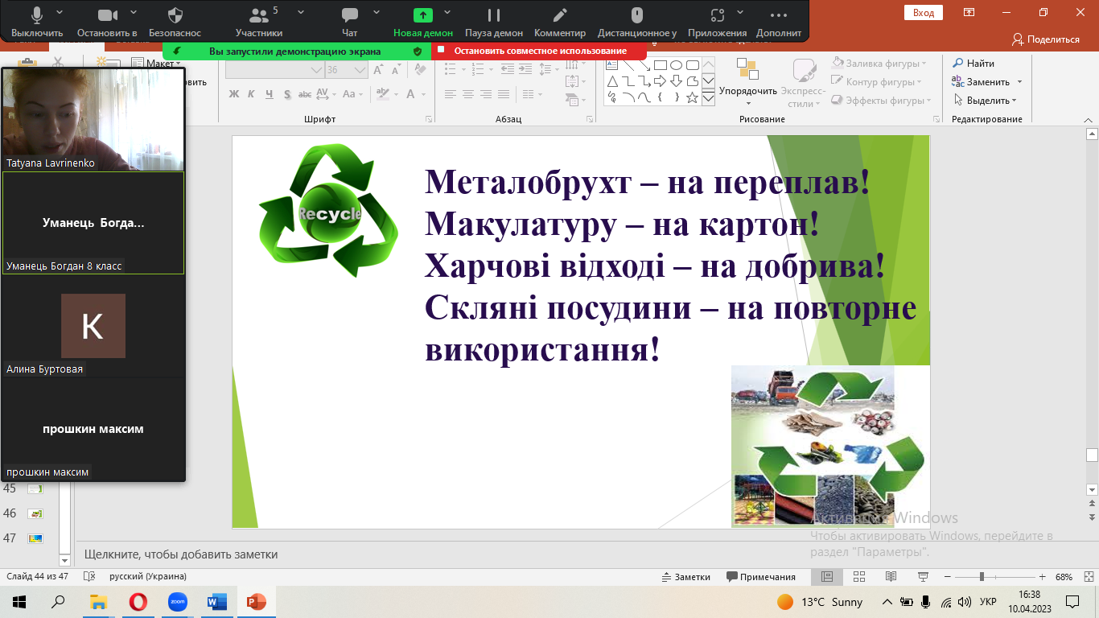The width and height of the screenshot is (1099, 618).
Task: Click the Sign in (Вход) button
Action: tap(924, 12)
